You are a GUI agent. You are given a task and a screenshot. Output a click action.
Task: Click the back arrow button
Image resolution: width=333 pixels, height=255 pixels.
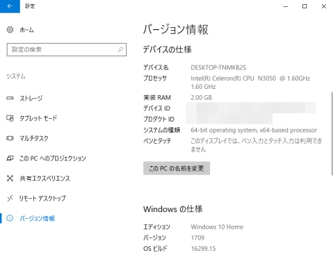[x=10, y=6]
